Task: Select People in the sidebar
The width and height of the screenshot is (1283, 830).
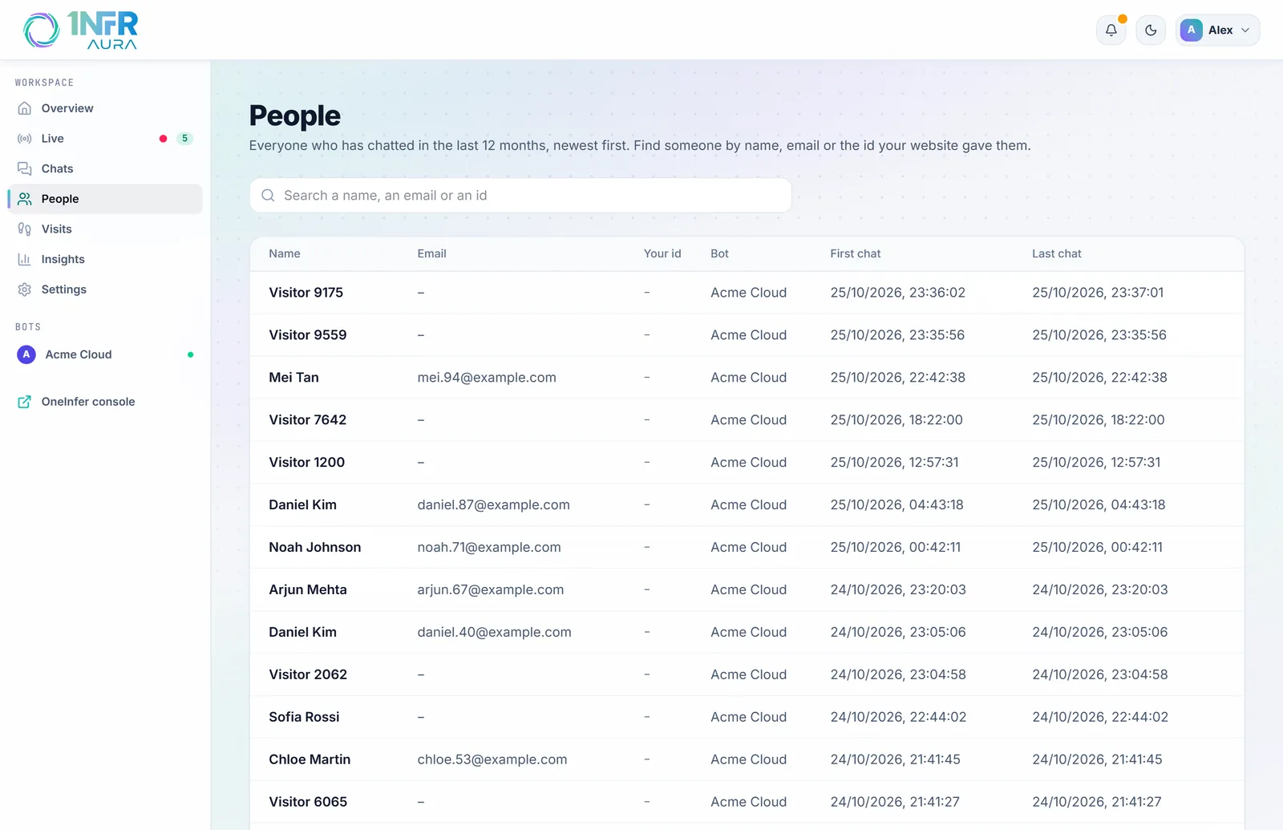Action: pos(105,199)
